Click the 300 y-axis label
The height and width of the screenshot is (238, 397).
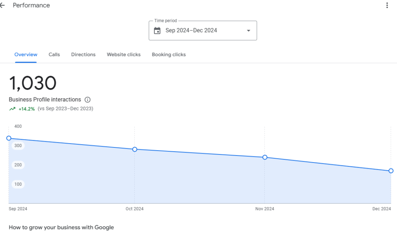pos(18,146)
